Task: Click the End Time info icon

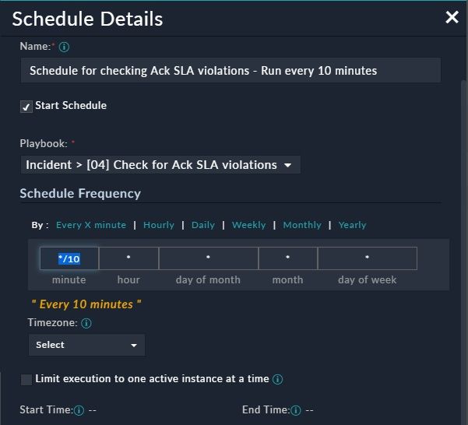Action: pyautogui.click(x=296, y=410)
